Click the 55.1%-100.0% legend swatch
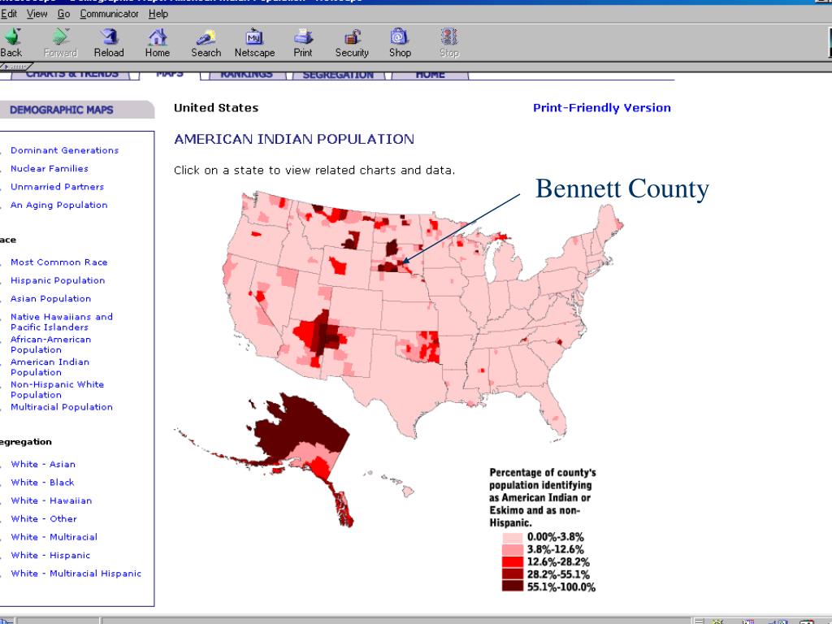 point(513,587)
